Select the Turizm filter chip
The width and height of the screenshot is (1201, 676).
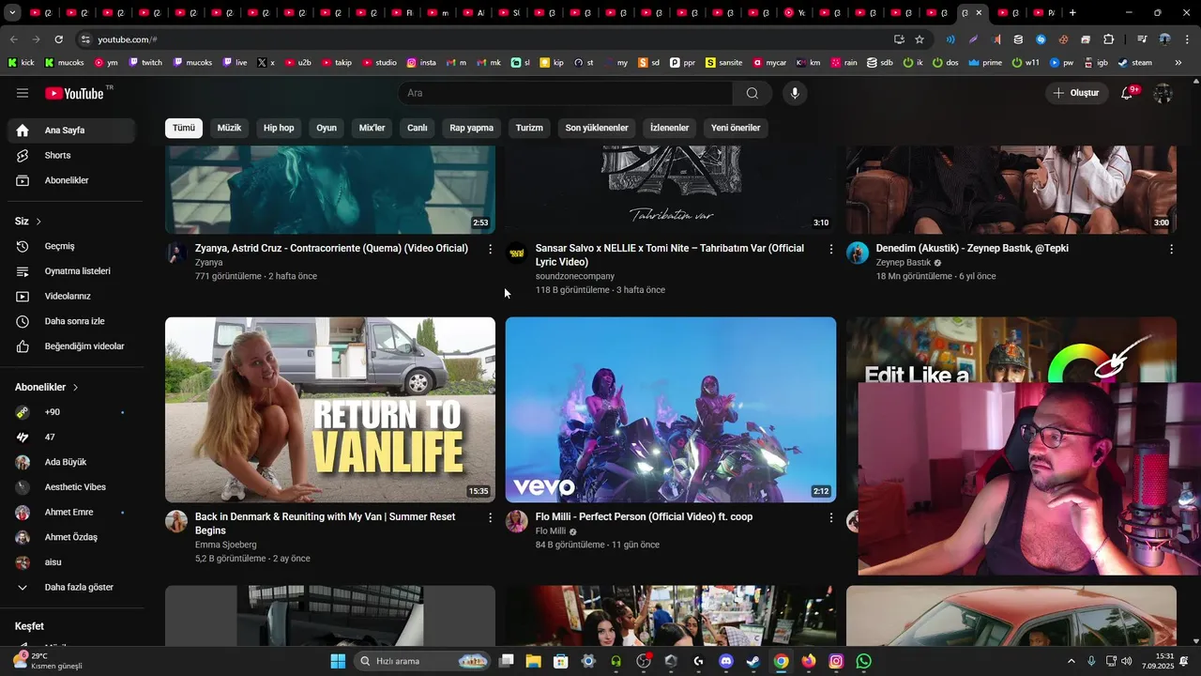click(529, 128)
